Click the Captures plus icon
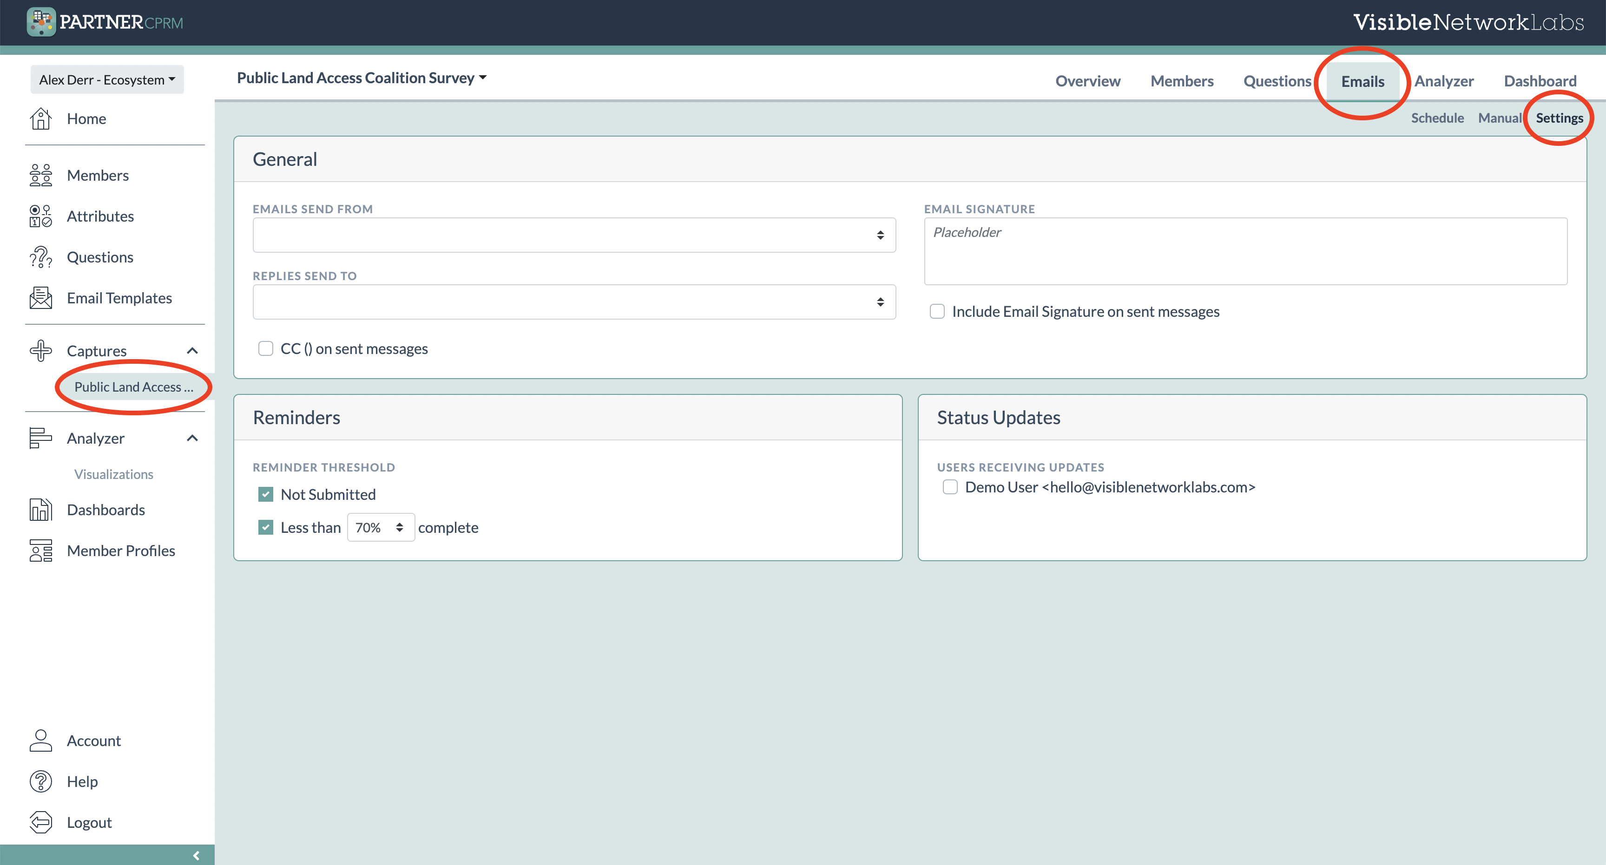1606x865 pixels. pyautogui.click(x=40, y=350)
